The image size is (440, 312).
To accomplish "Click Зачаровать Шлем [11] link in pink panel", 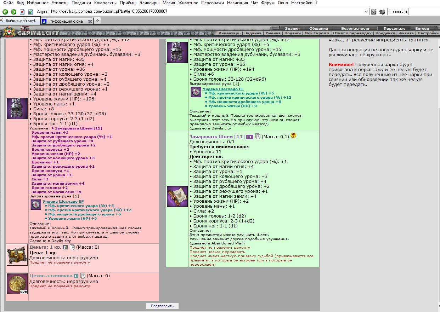I will coord(78,128).
